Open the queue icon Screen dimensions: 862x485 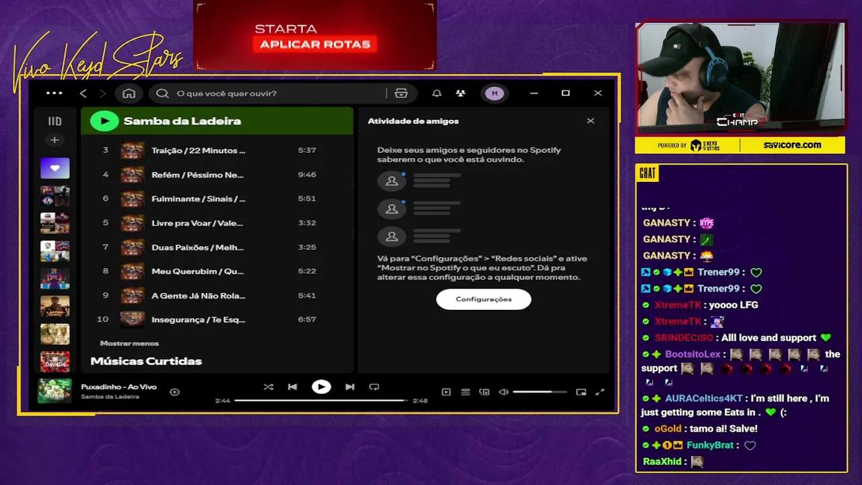[465, 392]
